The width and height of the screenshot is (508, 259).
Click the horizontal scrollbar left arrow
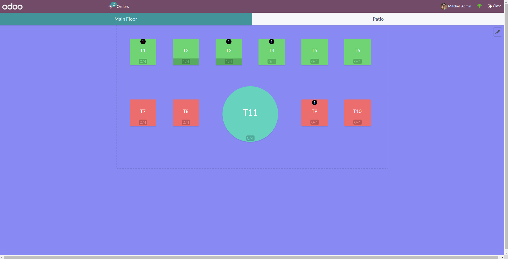(x=2, y=257)
